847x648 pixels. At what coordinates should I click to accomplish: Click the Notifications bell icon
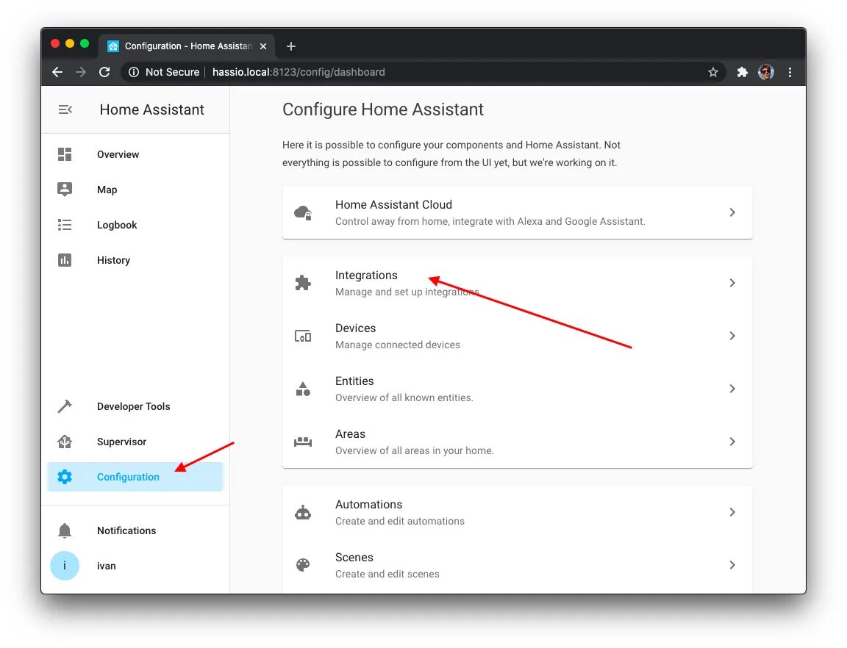click(x=65, y=531)
